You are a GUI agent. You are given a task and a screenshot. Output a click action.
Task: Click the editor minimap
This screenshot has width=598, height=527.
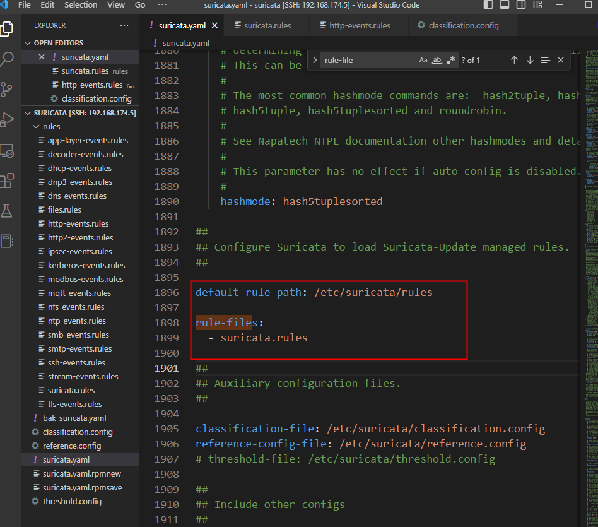(592, 288)
